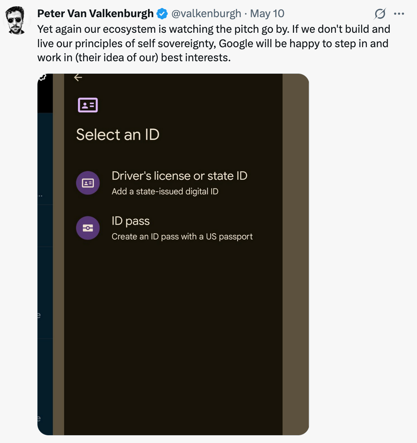This screenshot has width=417, height=443.
Task: Click the gear icon at the image's corner
Action: coord(43,77)
